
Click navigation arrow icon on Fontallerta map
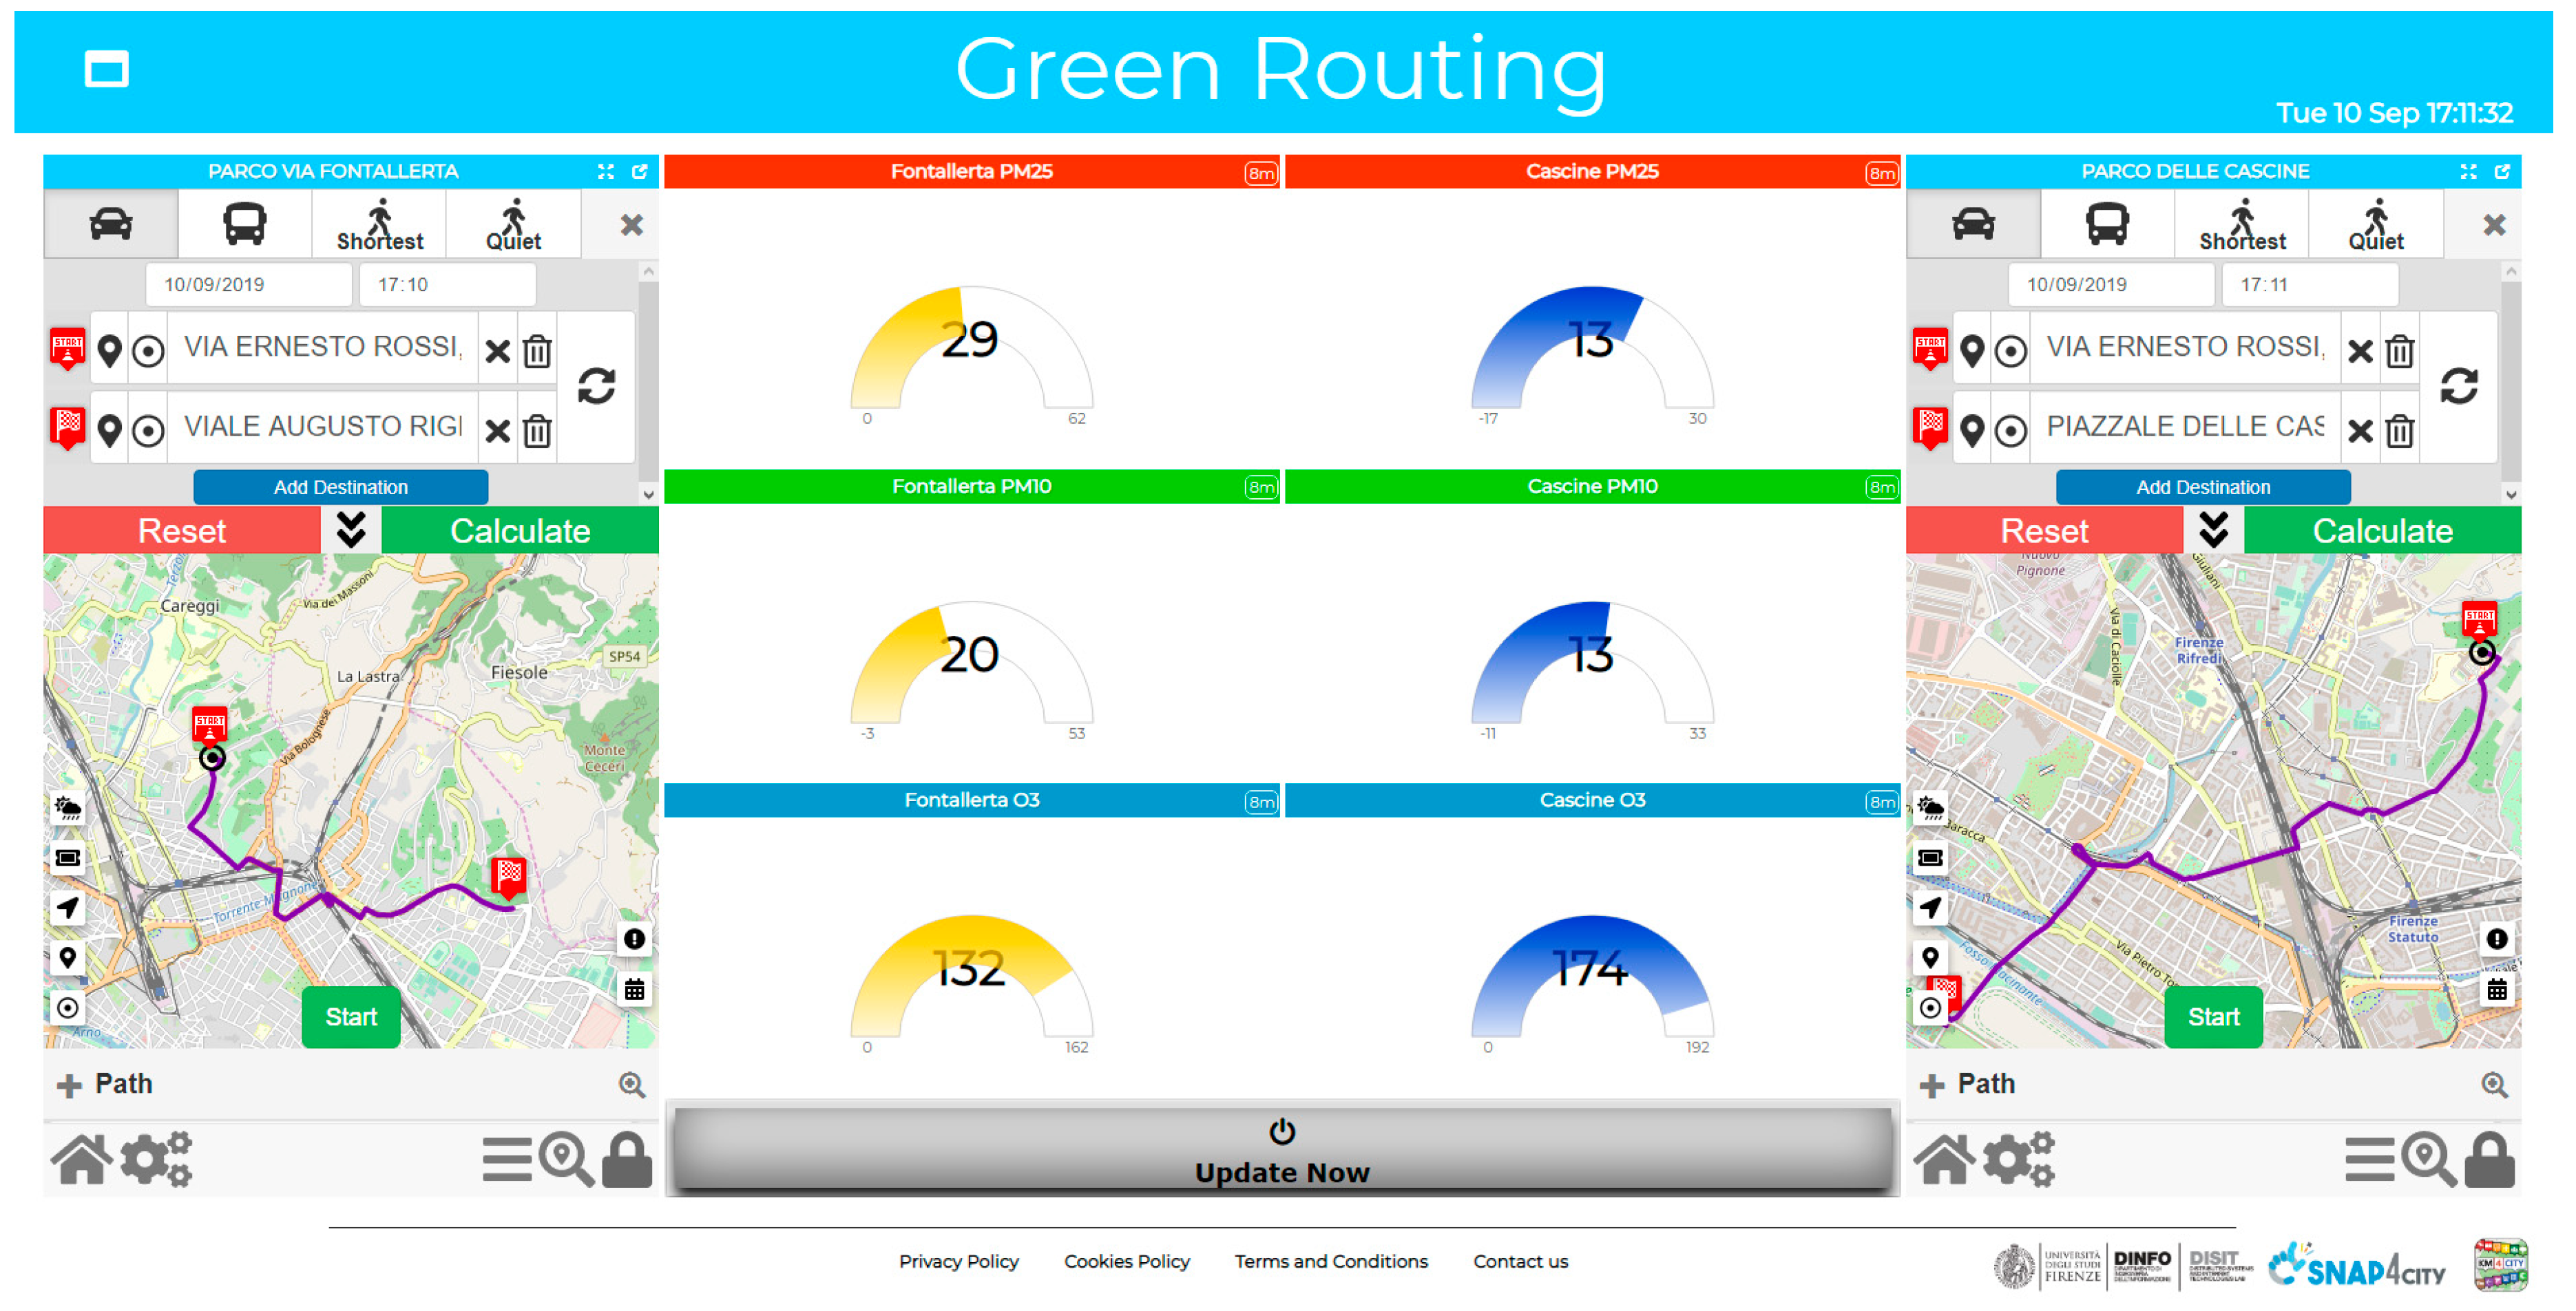coord(68,907)
